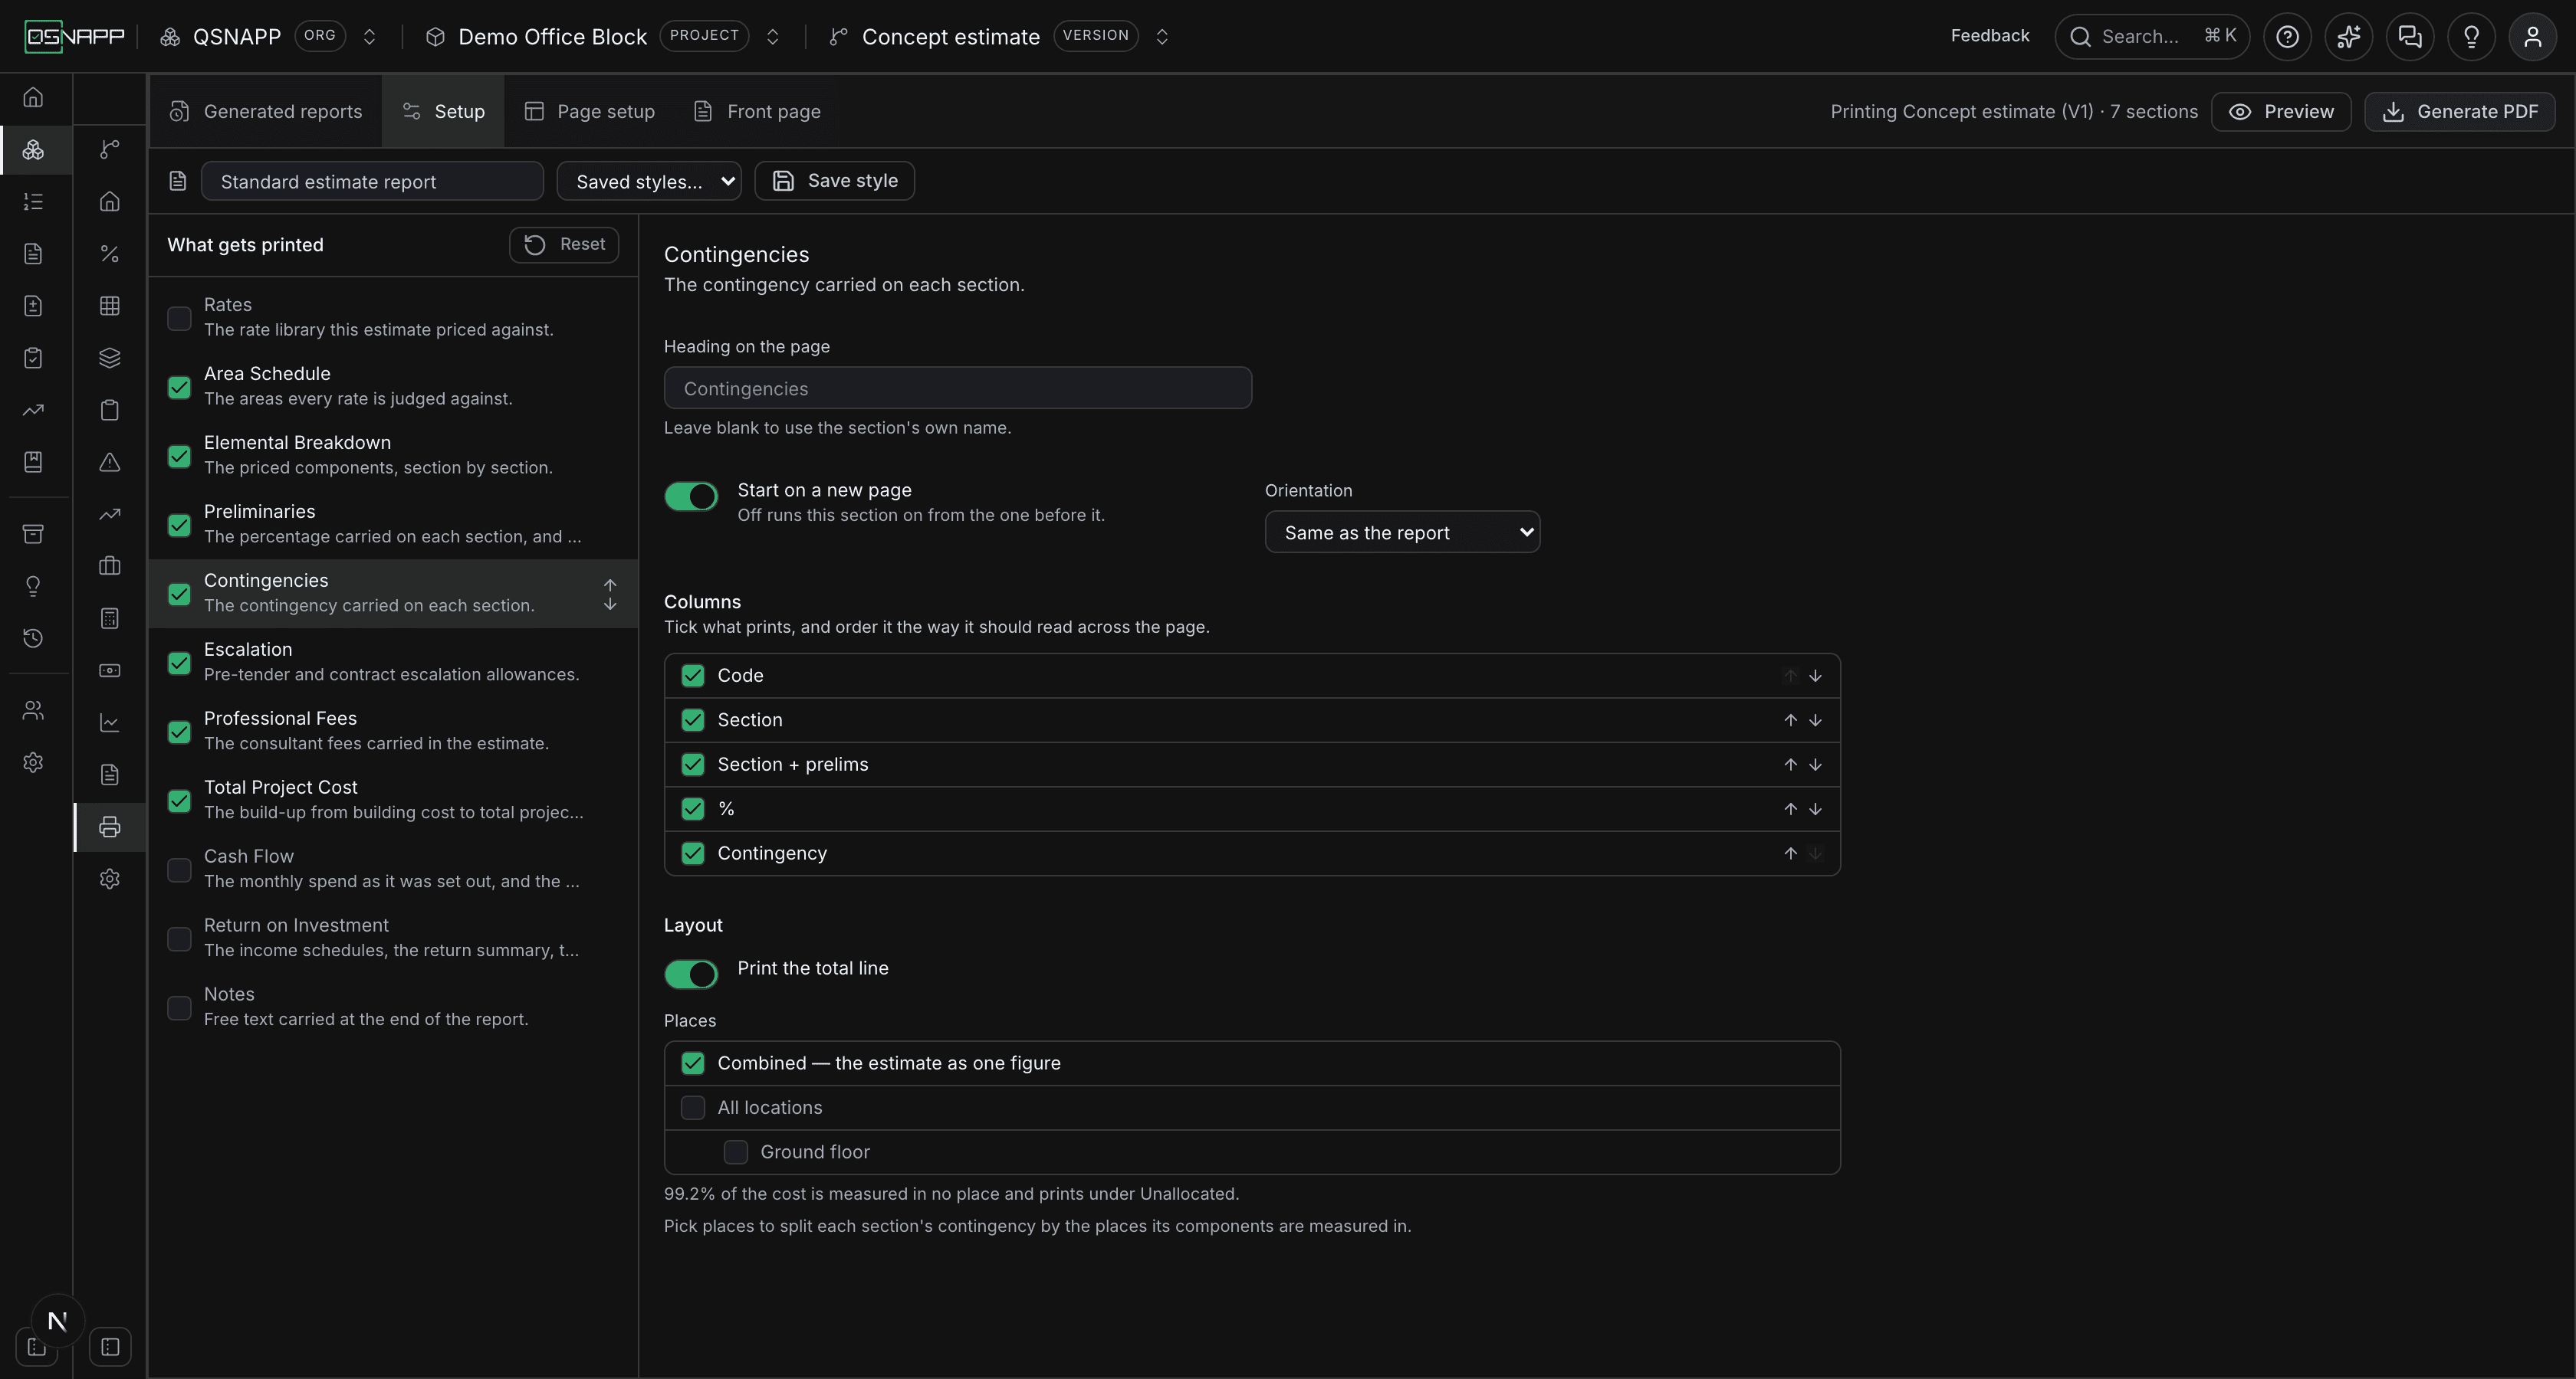Screen dimensions: 2576x1379
Task: Reset what gets printed
Action: [564, 245]
